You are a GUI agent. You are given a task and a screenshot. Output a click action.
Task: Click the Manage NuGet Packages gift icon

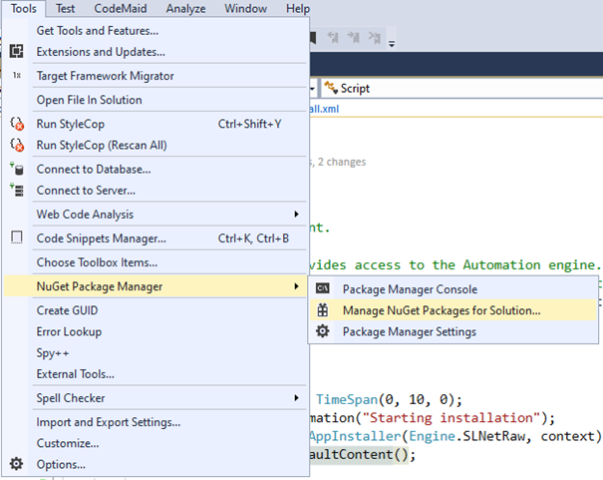pyautogui.click(x=323, y=310)
